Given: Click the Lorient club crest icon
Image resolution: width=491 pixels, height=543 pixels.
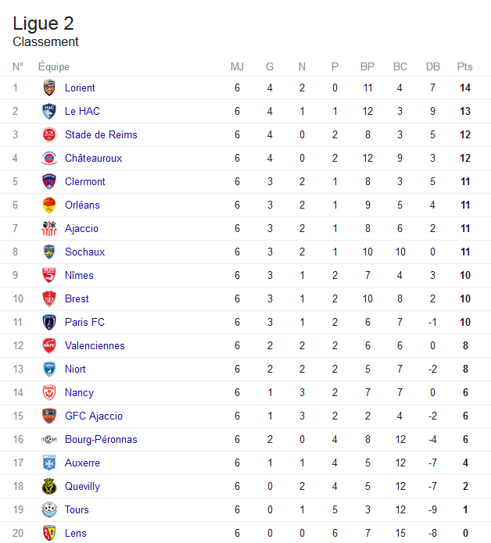Looking at the screenshot, I should point(48,88).
